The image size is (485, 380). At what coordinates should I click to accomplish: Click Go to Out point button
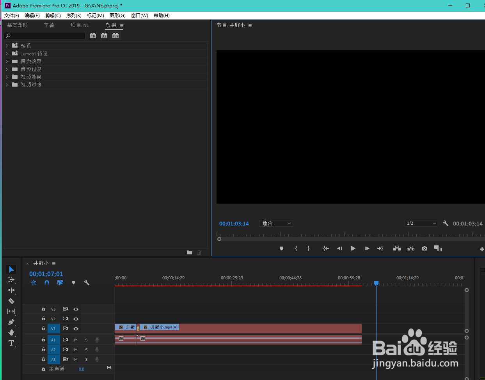click(x=380, y=249)
